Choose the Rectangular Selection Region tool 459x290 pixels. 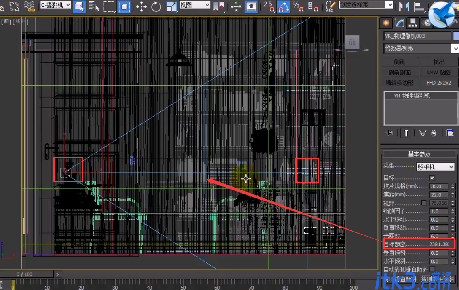(109, 6)
